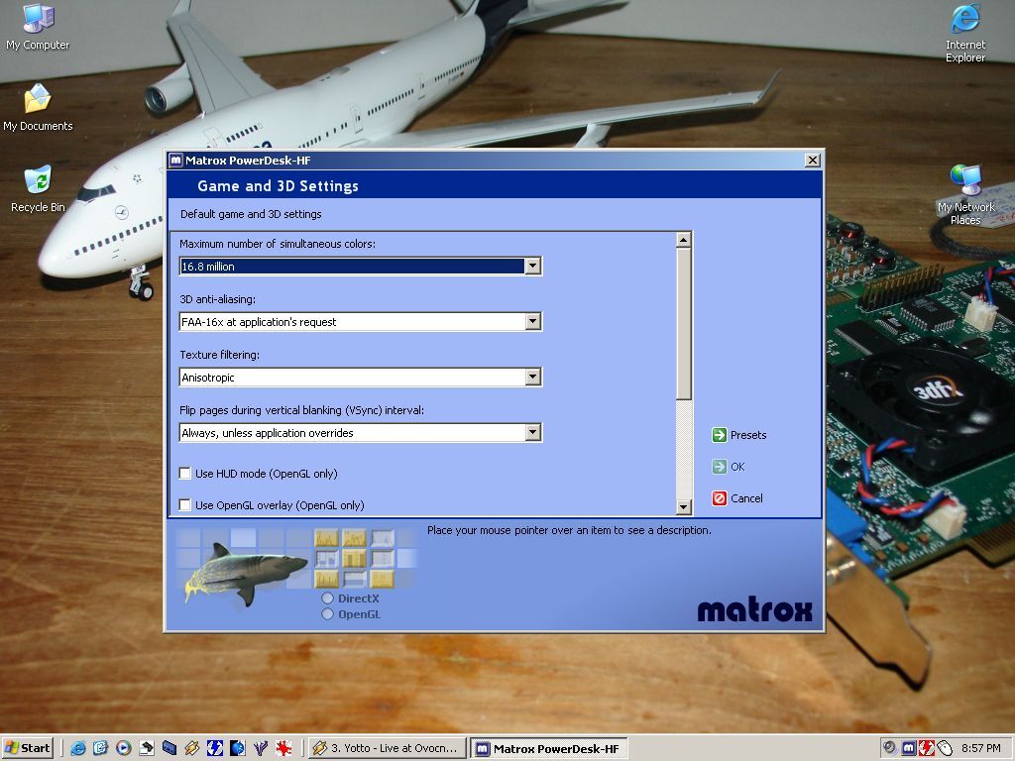The height and width of the screenshot is (761, 1015).
Task: Close the Matrox PowerDesk-HF window
Action: [813, 161]
